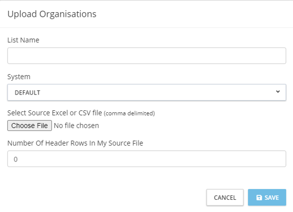Click the SAVE text on blue button
The image size is (293, 212).
(x=272, y=198)
